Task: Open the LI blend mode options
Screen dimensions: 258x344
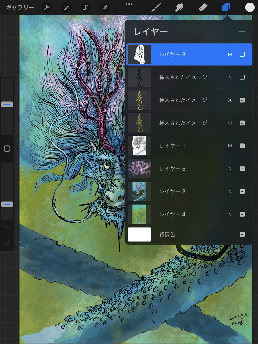Action: pos(230,123)
